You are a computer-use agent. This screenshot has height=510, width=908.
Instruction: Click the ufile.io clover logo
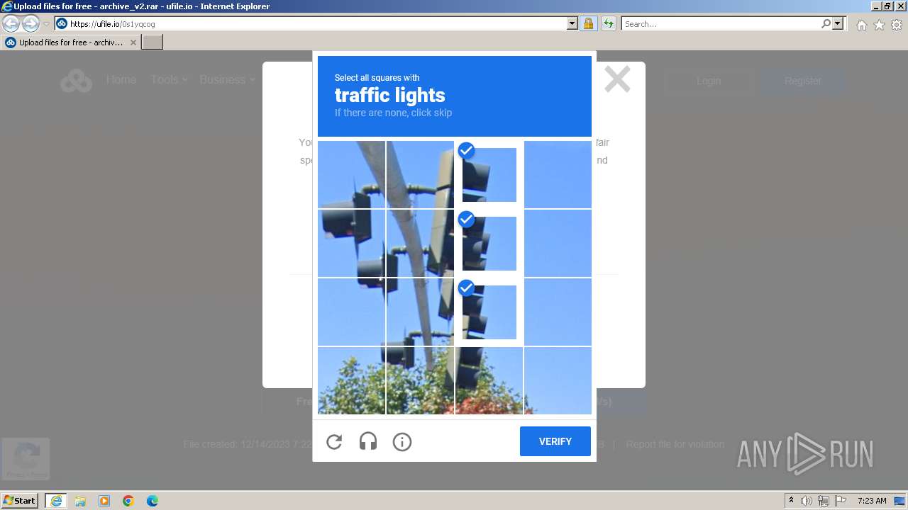tap(76, 80)
